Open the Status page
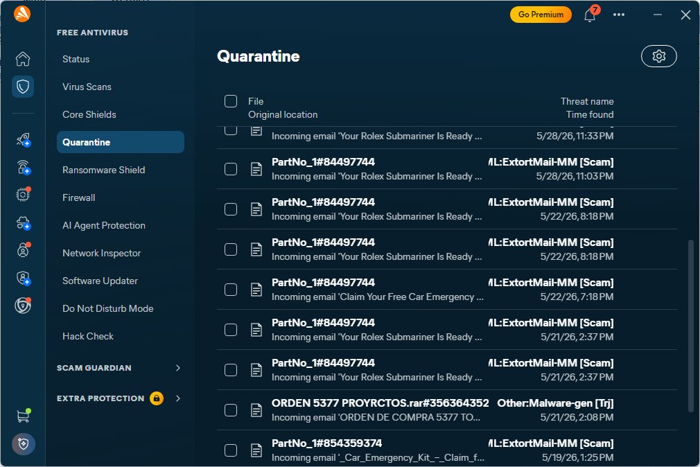 tap(121, 59)
